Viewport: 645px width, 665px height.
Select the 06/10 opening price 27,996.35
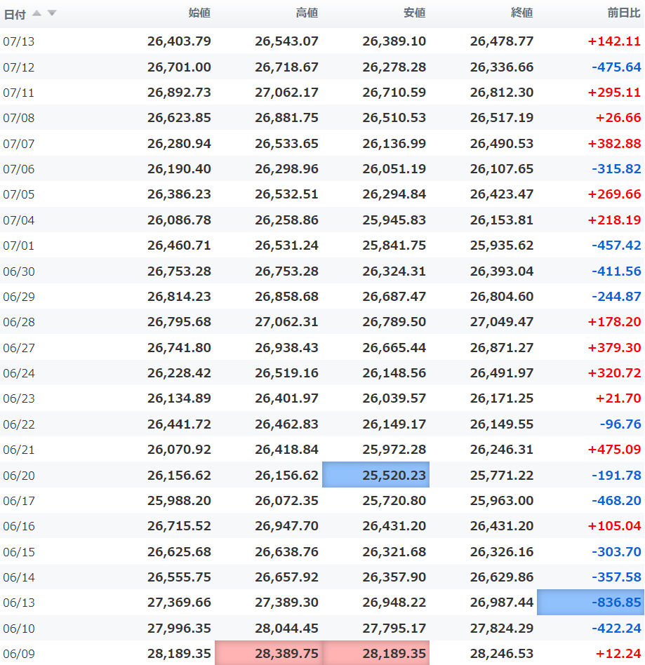179,628
